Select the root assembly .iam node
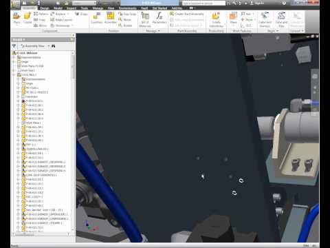The image size is (330, 248). coord(25,53)
